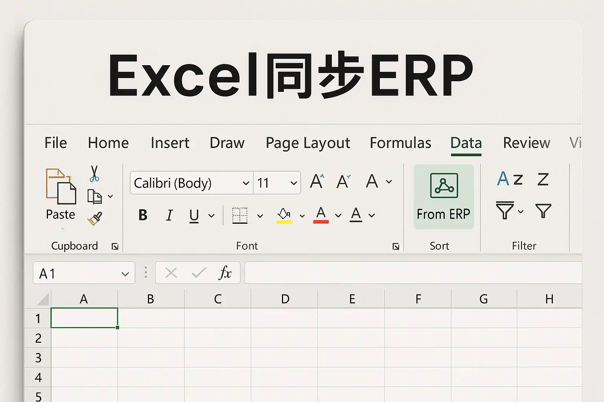Image resolution: width=604 pixels, height=402 pixels.
Task: Open the Cupboard group dialog launcher
Action: pos(115,246)
